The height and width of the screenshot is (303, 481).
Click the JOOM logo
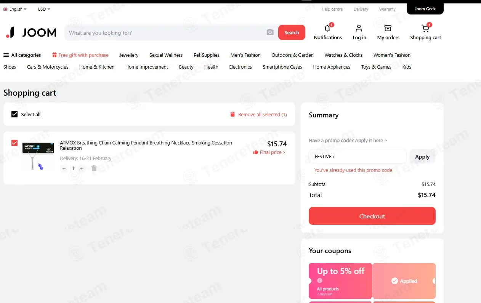(x=31, y=32)
